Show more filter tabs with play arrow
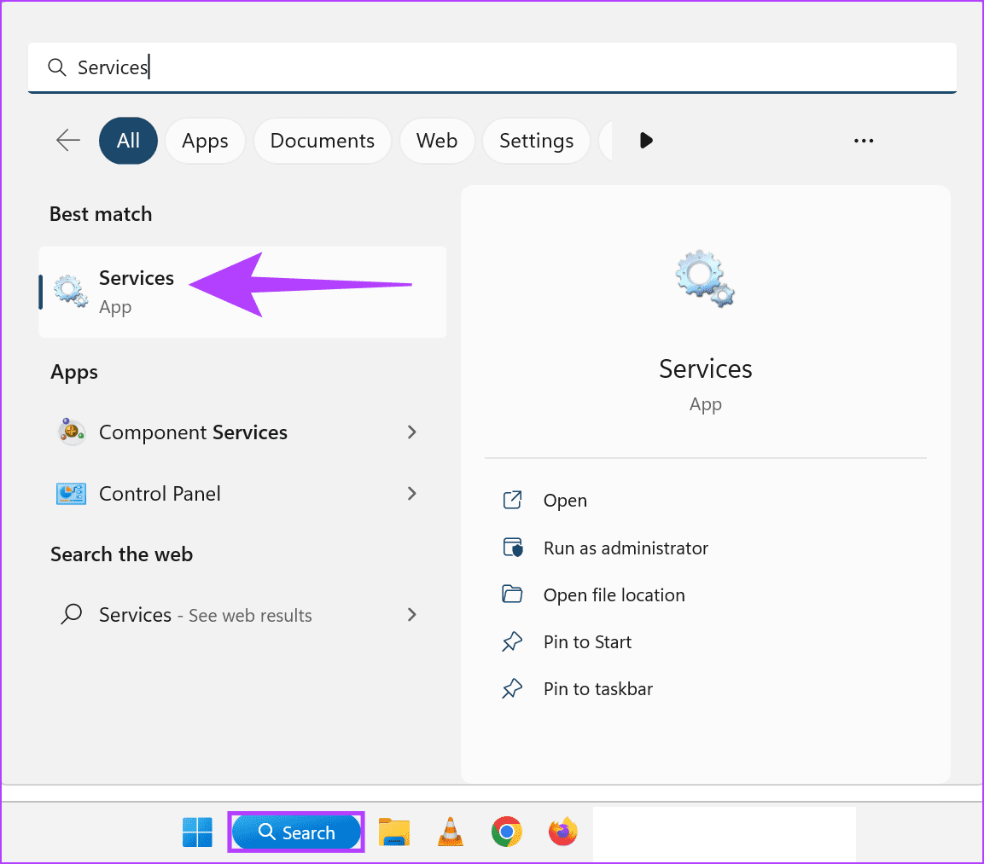984x864 pixels. click(646, 141)
